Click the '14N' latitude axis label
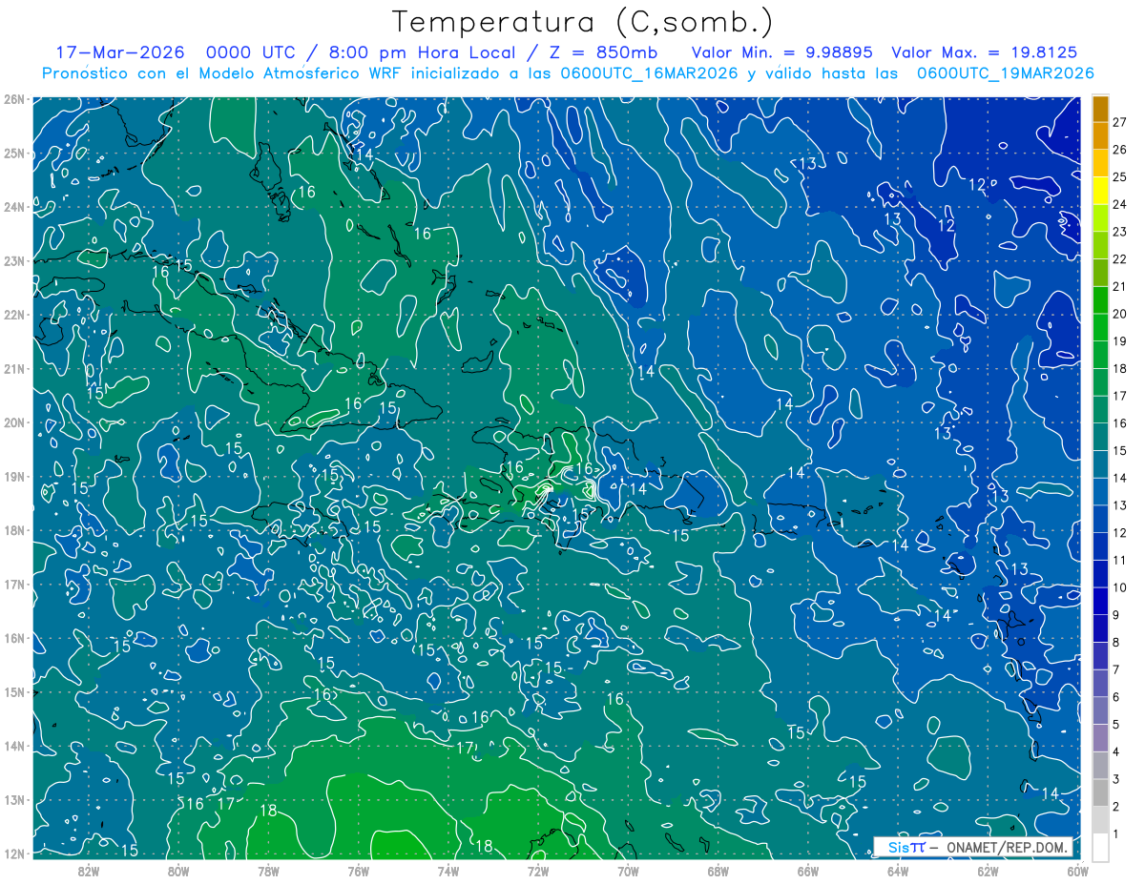Image resolution: width=1145 pixels, height=884 pixels. [x=13, y=746]
